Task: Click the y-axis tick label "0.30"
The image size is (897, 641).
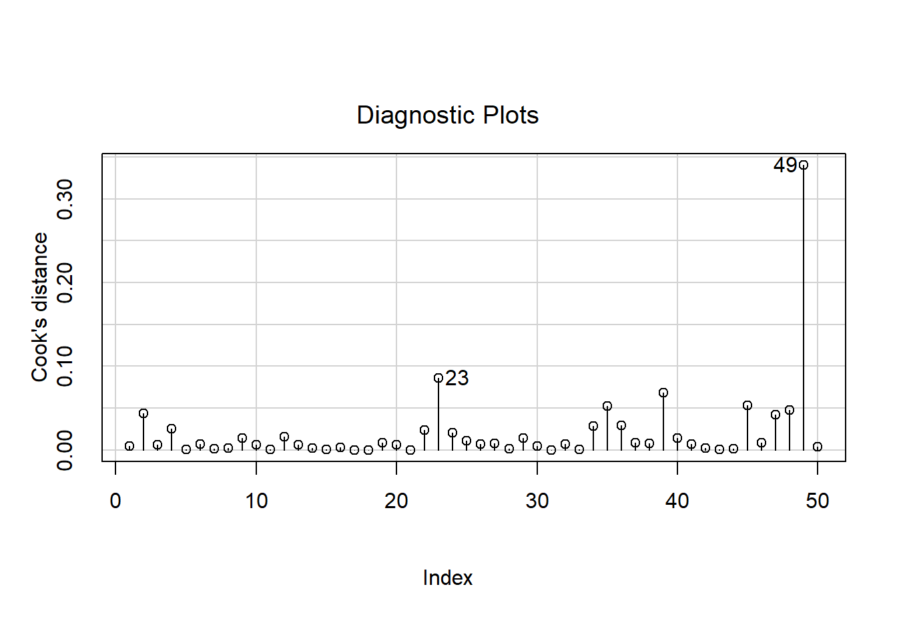Action: pos(65,199)
